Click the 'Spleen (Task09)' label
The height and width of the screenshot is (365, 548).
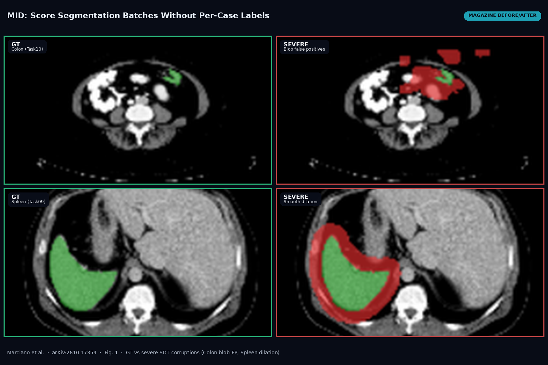(29, 202)
